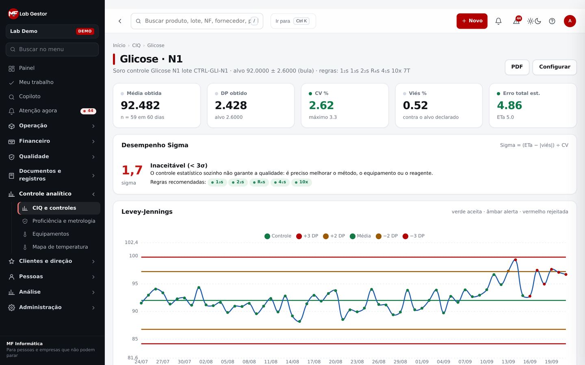Export the page with PDF button
Screen dimensions: 585x365
517,67
